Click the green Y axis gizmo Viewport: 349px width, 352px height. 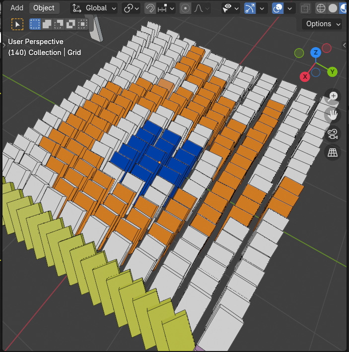point(332,71)
